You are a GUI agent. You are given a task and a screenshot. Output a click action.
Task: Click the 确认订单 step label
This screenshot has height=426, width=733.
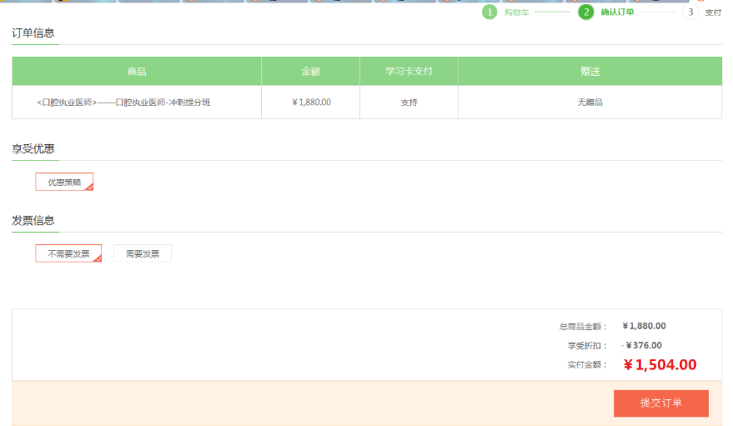[617, 13]
